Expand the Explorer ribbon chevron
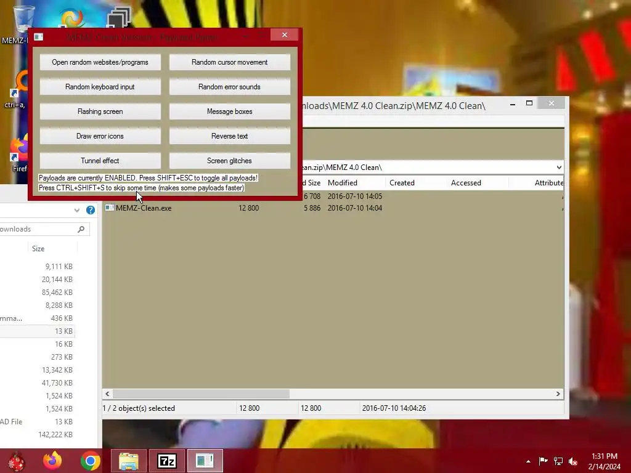Image resolution: width=631 pixels, height=473 pixels. [77, 210]
